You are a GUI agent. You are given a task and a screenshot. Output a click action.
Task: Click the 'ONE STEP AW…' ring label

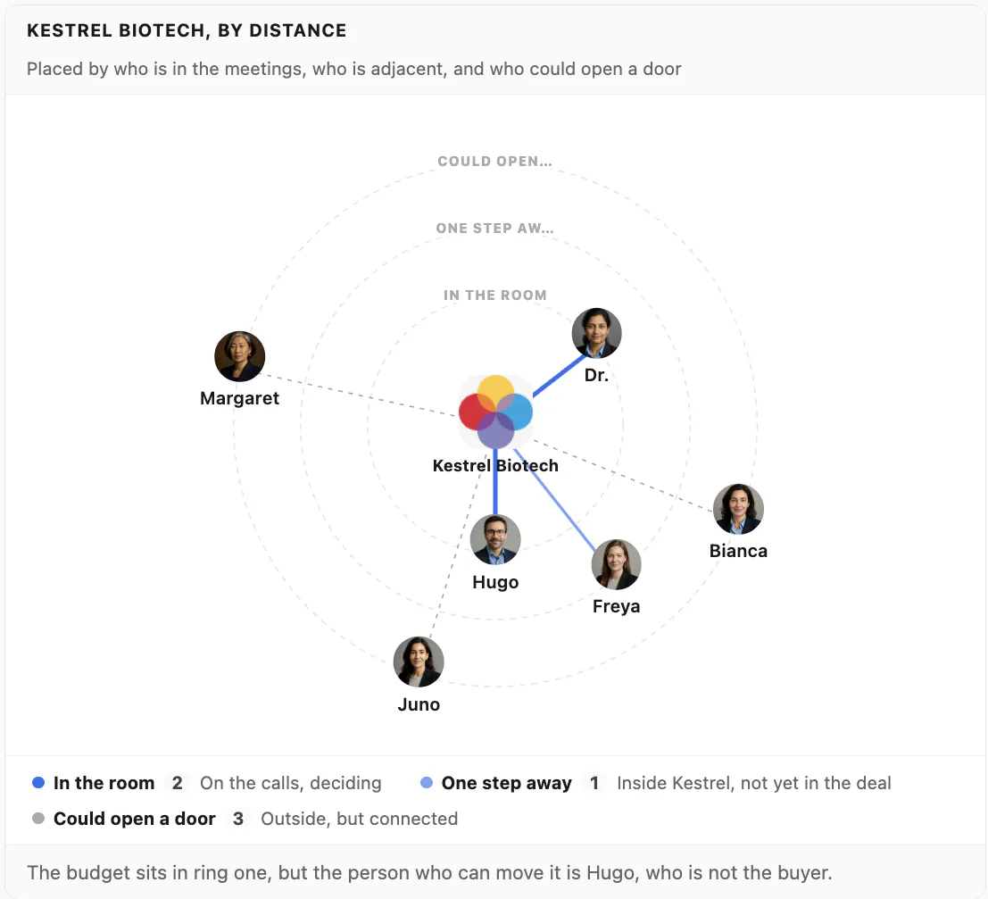coord(495,229)
